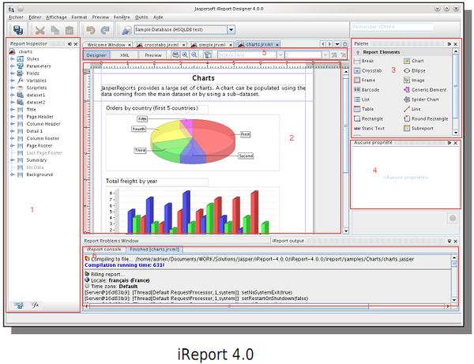
Task: Select the Crosstab palette element
Action: pyautogui.click(x=368, y=71)
